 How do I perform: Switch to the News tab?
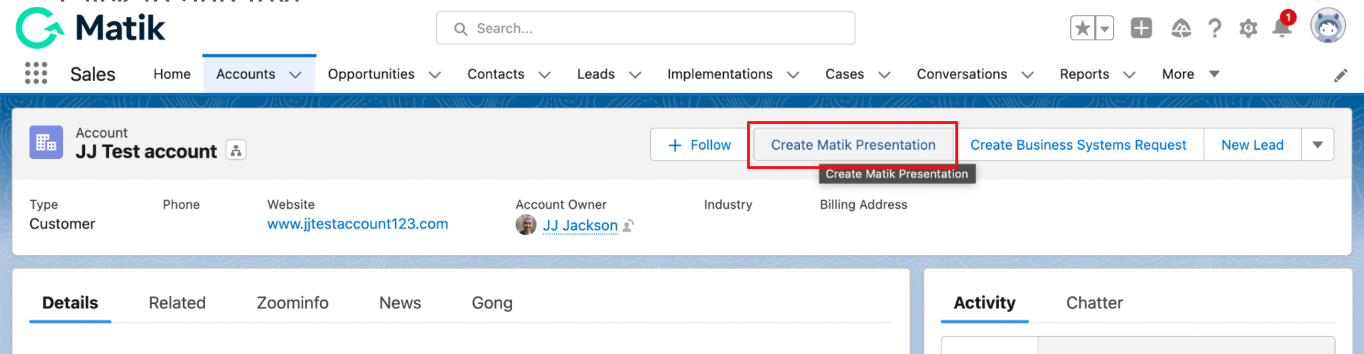coord(400,303)
